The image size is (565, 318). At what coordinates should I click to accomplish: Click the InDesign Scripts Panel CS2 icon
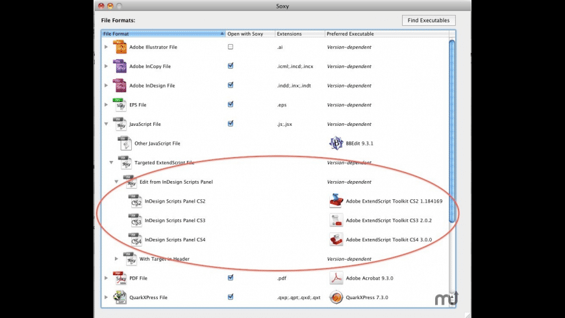(x=135, y=201)
